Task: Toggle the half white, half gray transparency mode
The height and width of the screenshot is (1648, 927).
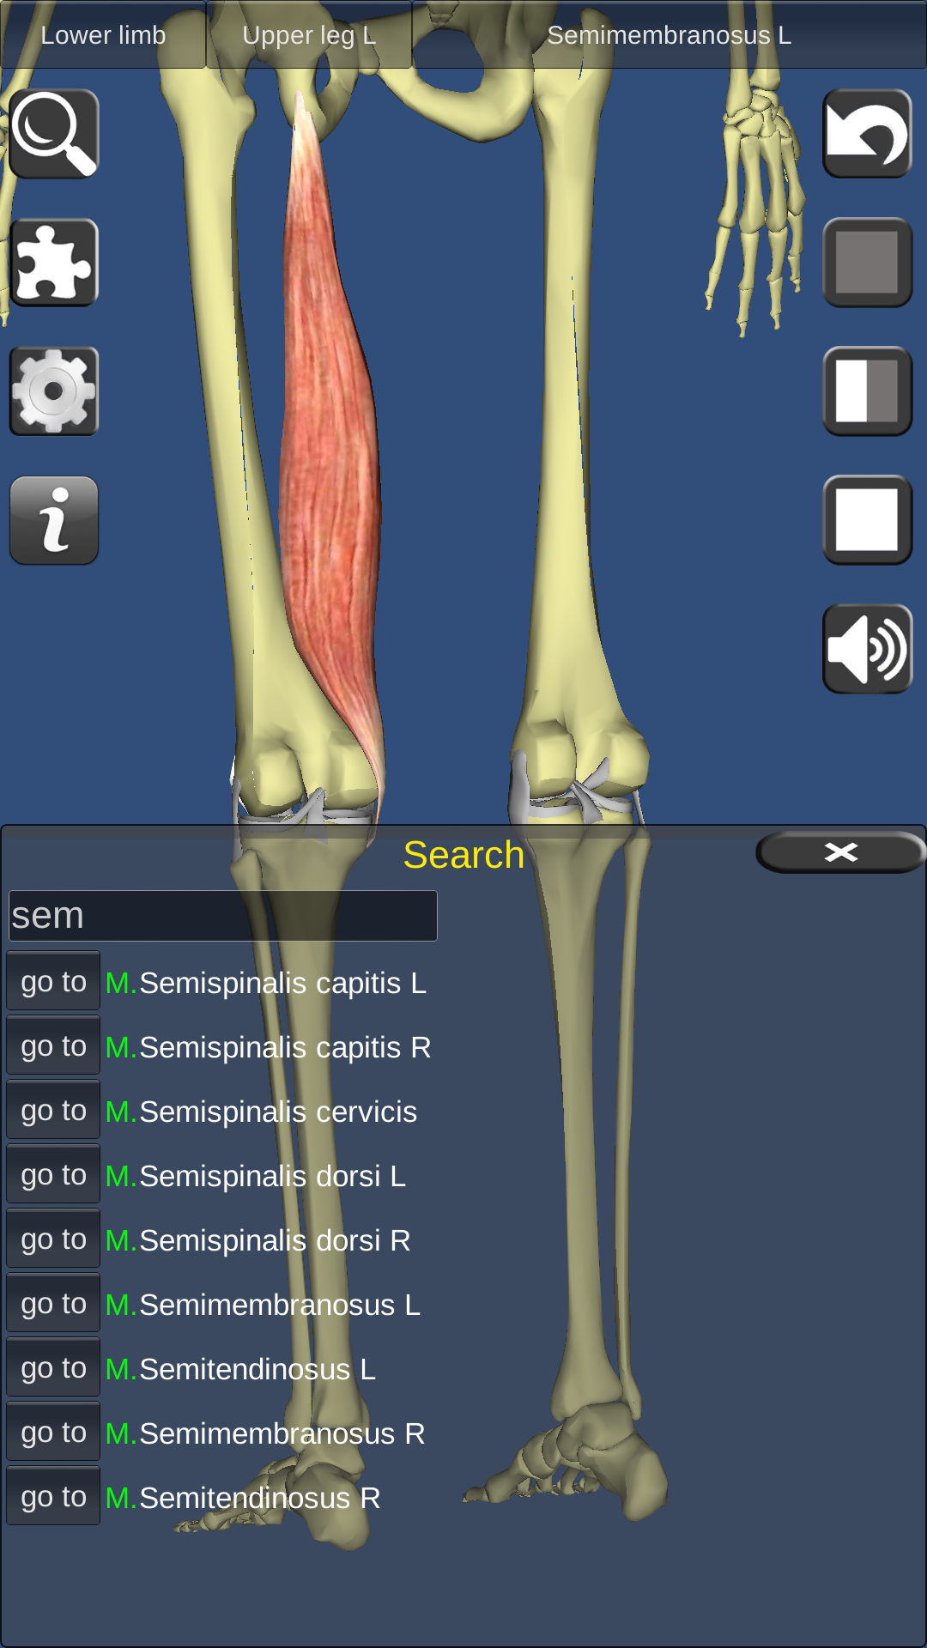Action: coord(867,391)
